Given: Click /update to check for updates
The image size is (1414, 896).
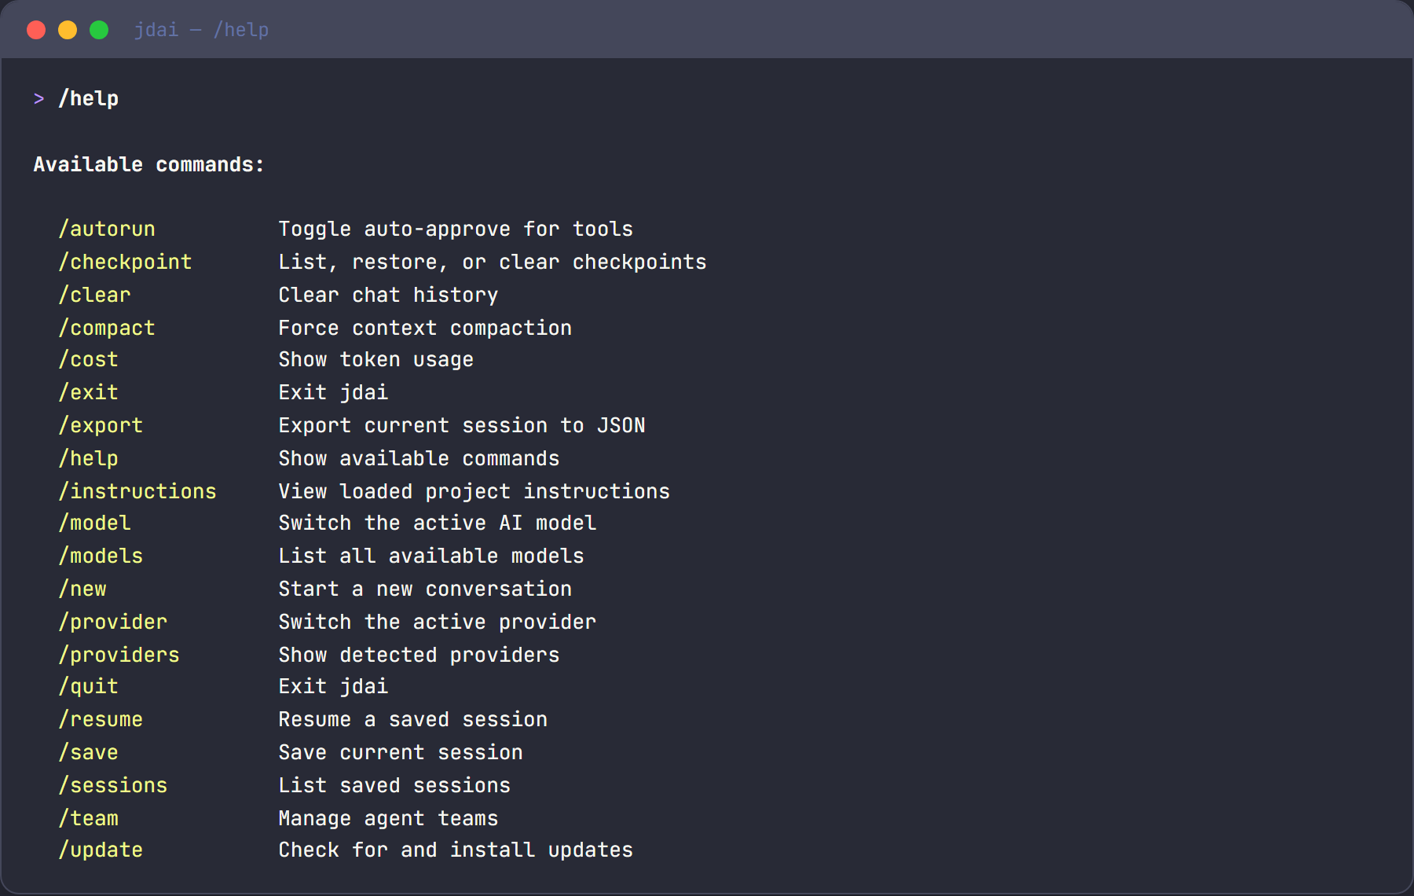Looking at the screenshot, I should [101, 850].
